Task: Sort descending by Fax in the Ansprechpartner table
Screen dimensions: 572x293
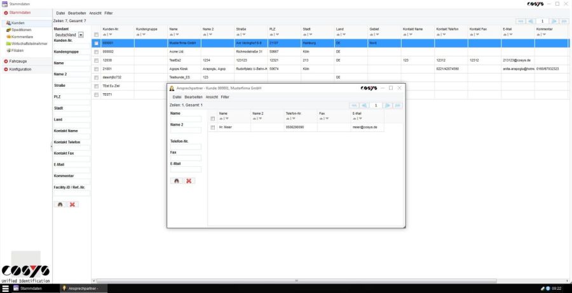Action: [x=327, y=119]
